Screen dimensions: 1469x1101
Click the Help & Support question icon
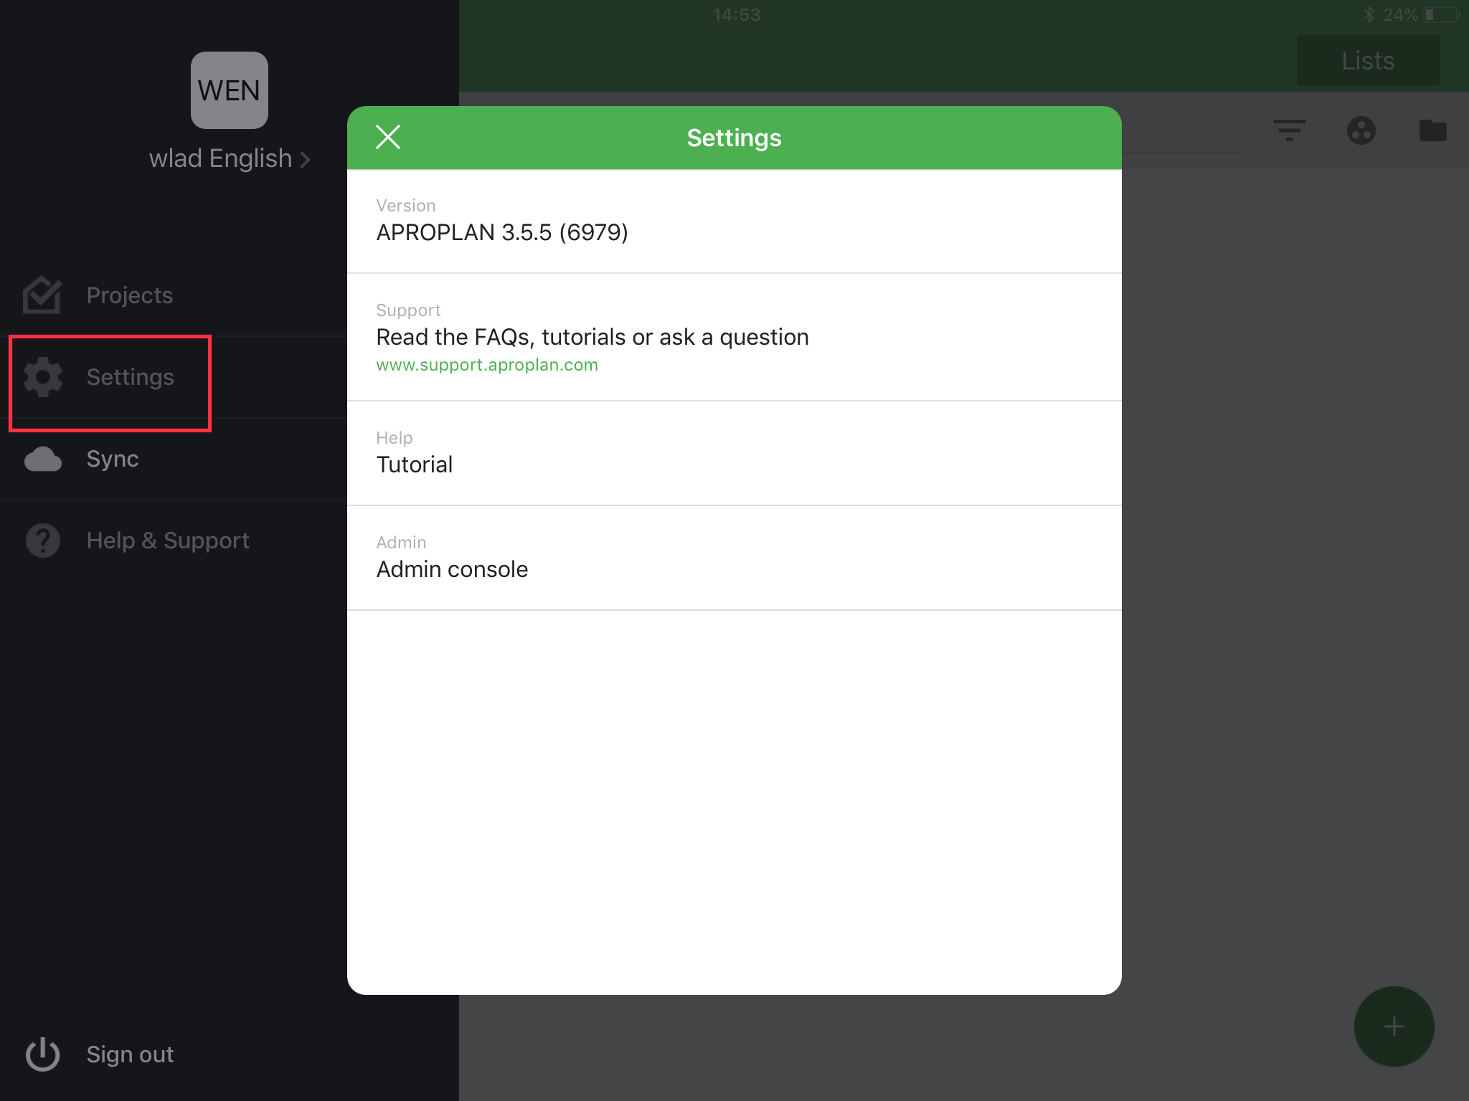[x=43, y=540]
